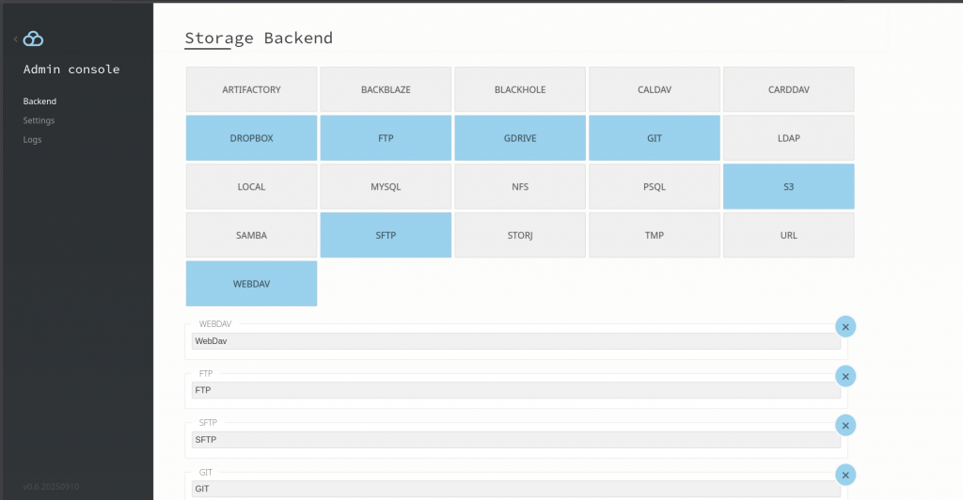Enable the SAMBA backend tile

[251, 235]
